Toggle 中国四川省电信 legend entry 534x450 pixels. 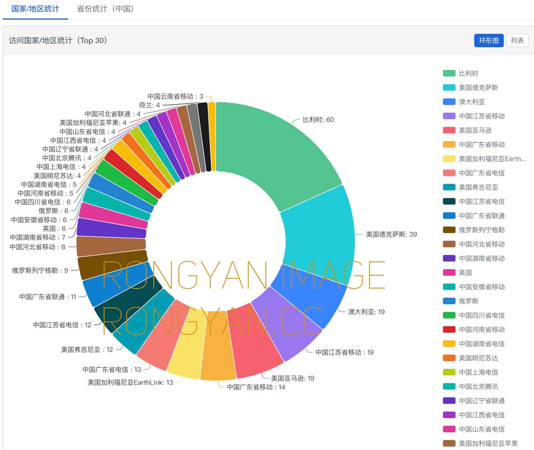pyautogui.click(x=474, y=315)
